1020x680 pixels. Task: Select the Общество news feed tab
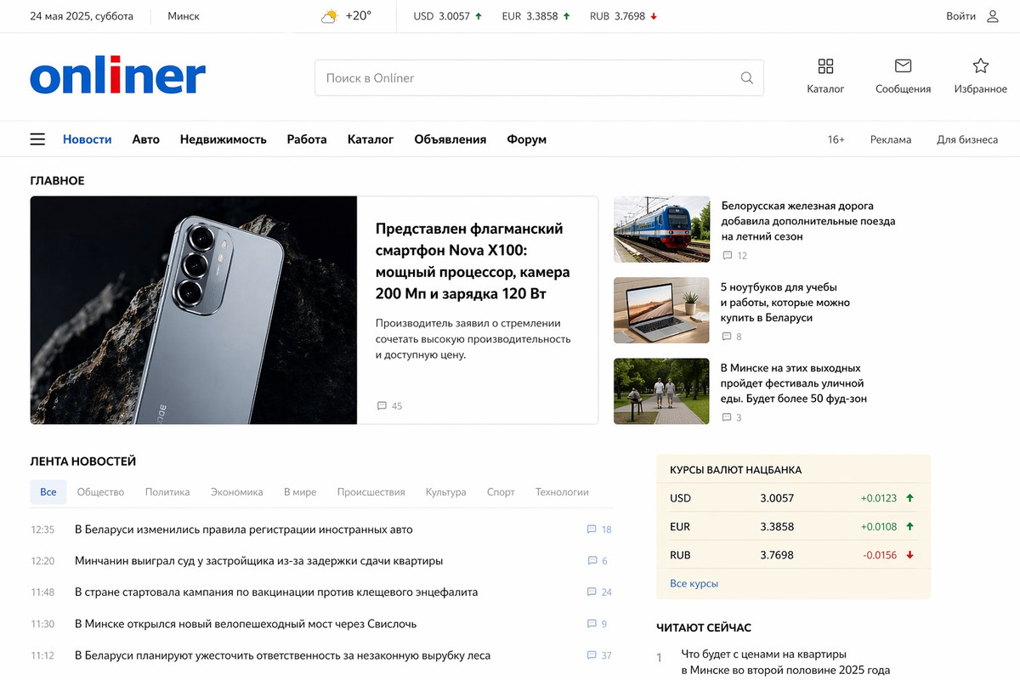coord(100,492)
